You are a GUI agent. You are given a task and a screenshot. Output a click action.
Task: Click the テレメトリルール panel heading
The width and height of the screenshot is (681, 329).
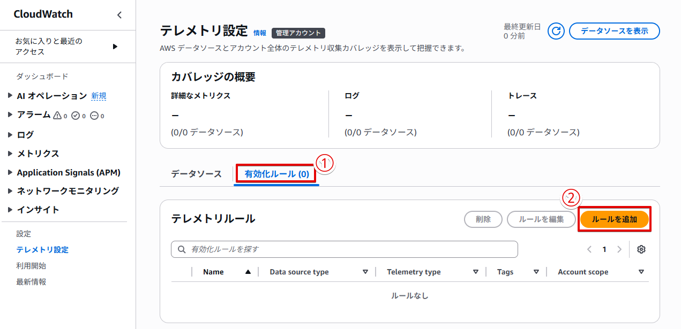pos(213,218)
